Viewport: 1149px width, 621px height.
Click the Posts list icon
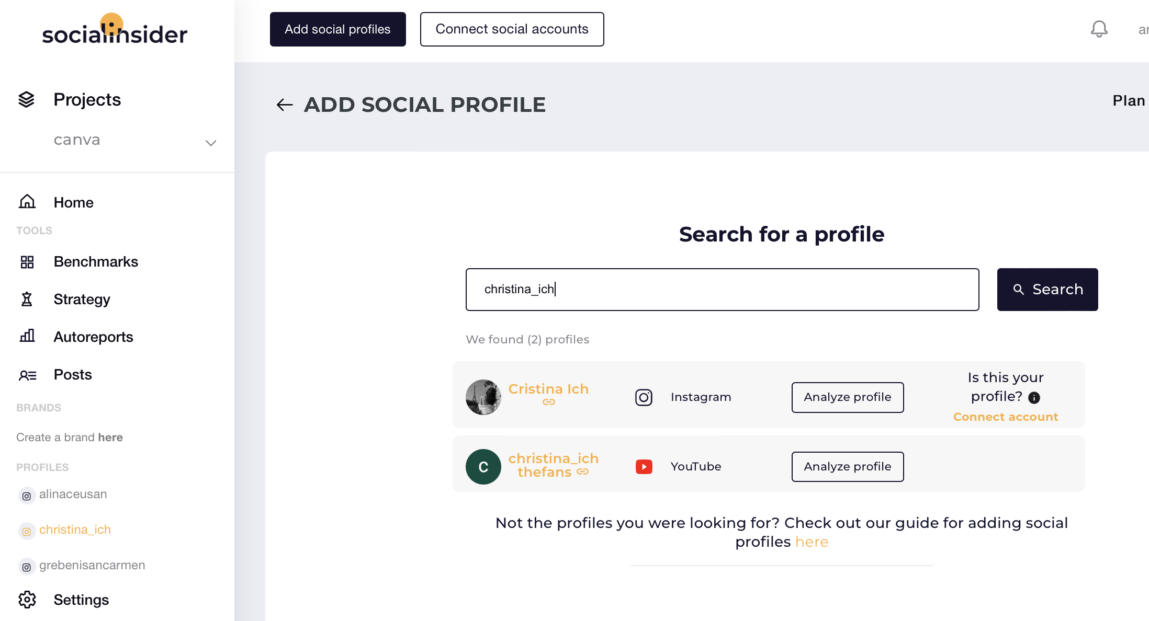tap(28, 375)
